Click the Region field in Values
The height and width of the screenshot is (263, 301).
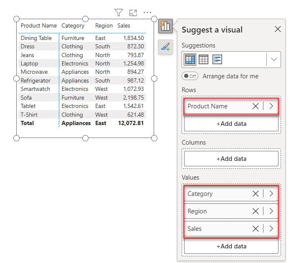(231, 211)
